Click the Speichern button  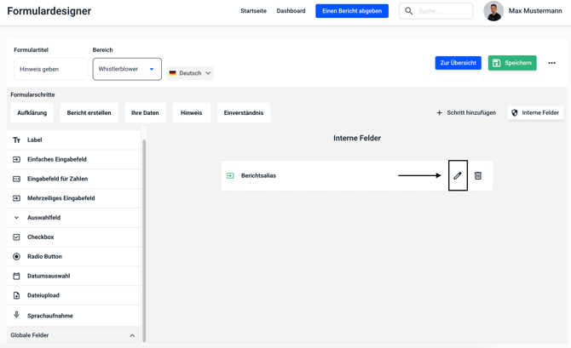512,63
